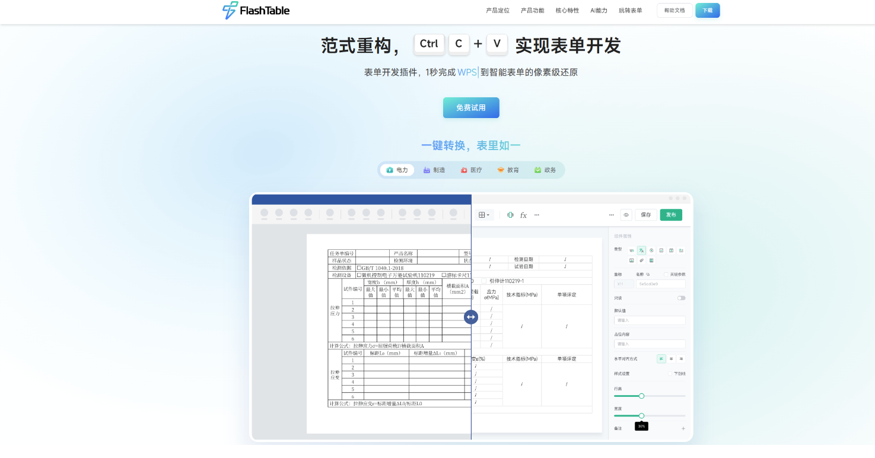The width and height of the screenshot is (875, 458).
Task: Click the comparison split handle arrows
Action: click(471, 317)
